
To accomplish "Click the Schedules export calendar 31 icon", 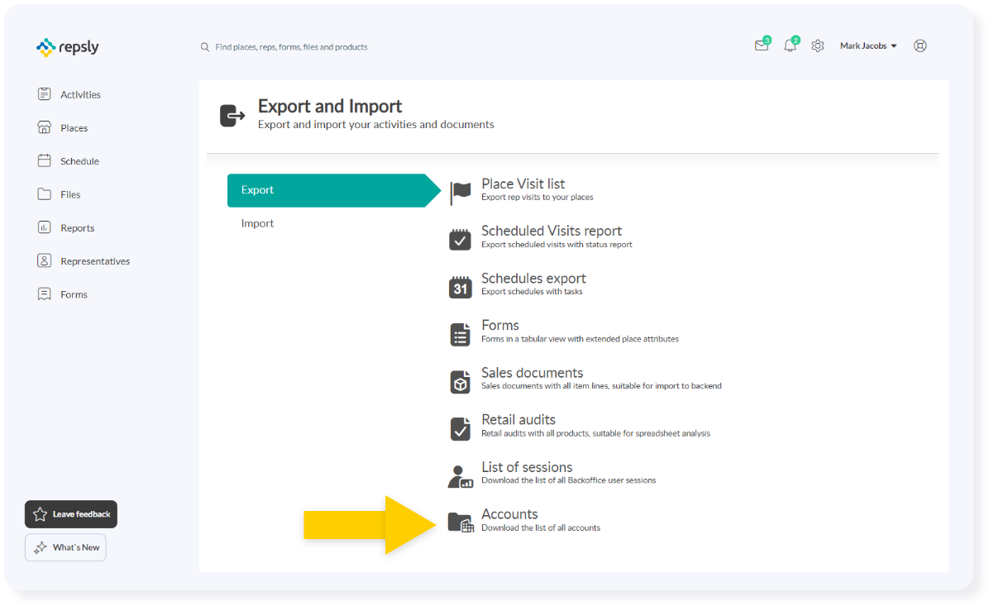I will pyautogui.click(x=461, y=287).
